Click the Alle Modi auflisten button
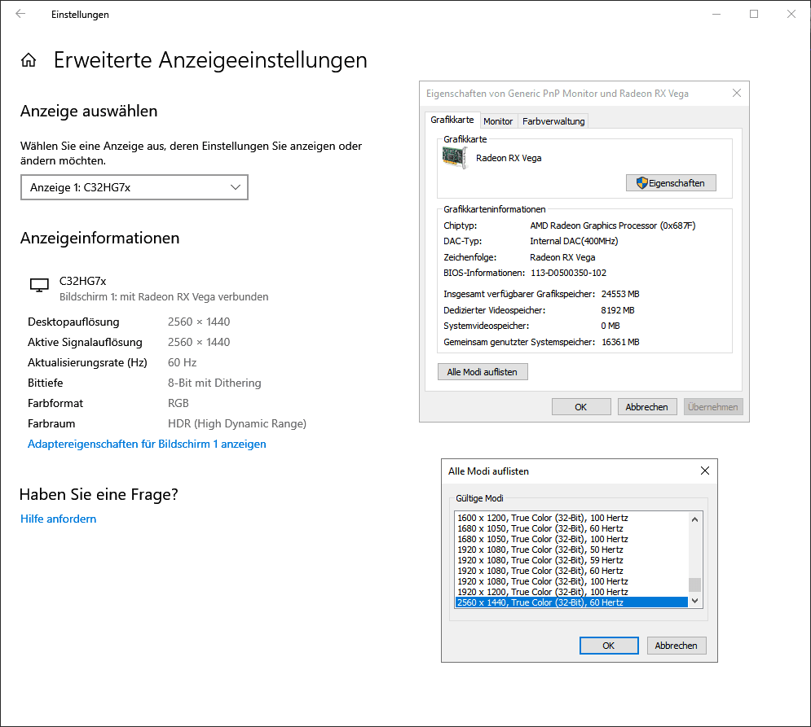Image resolution: width=811 pixels, height=727 pixels. coord(483,372)
